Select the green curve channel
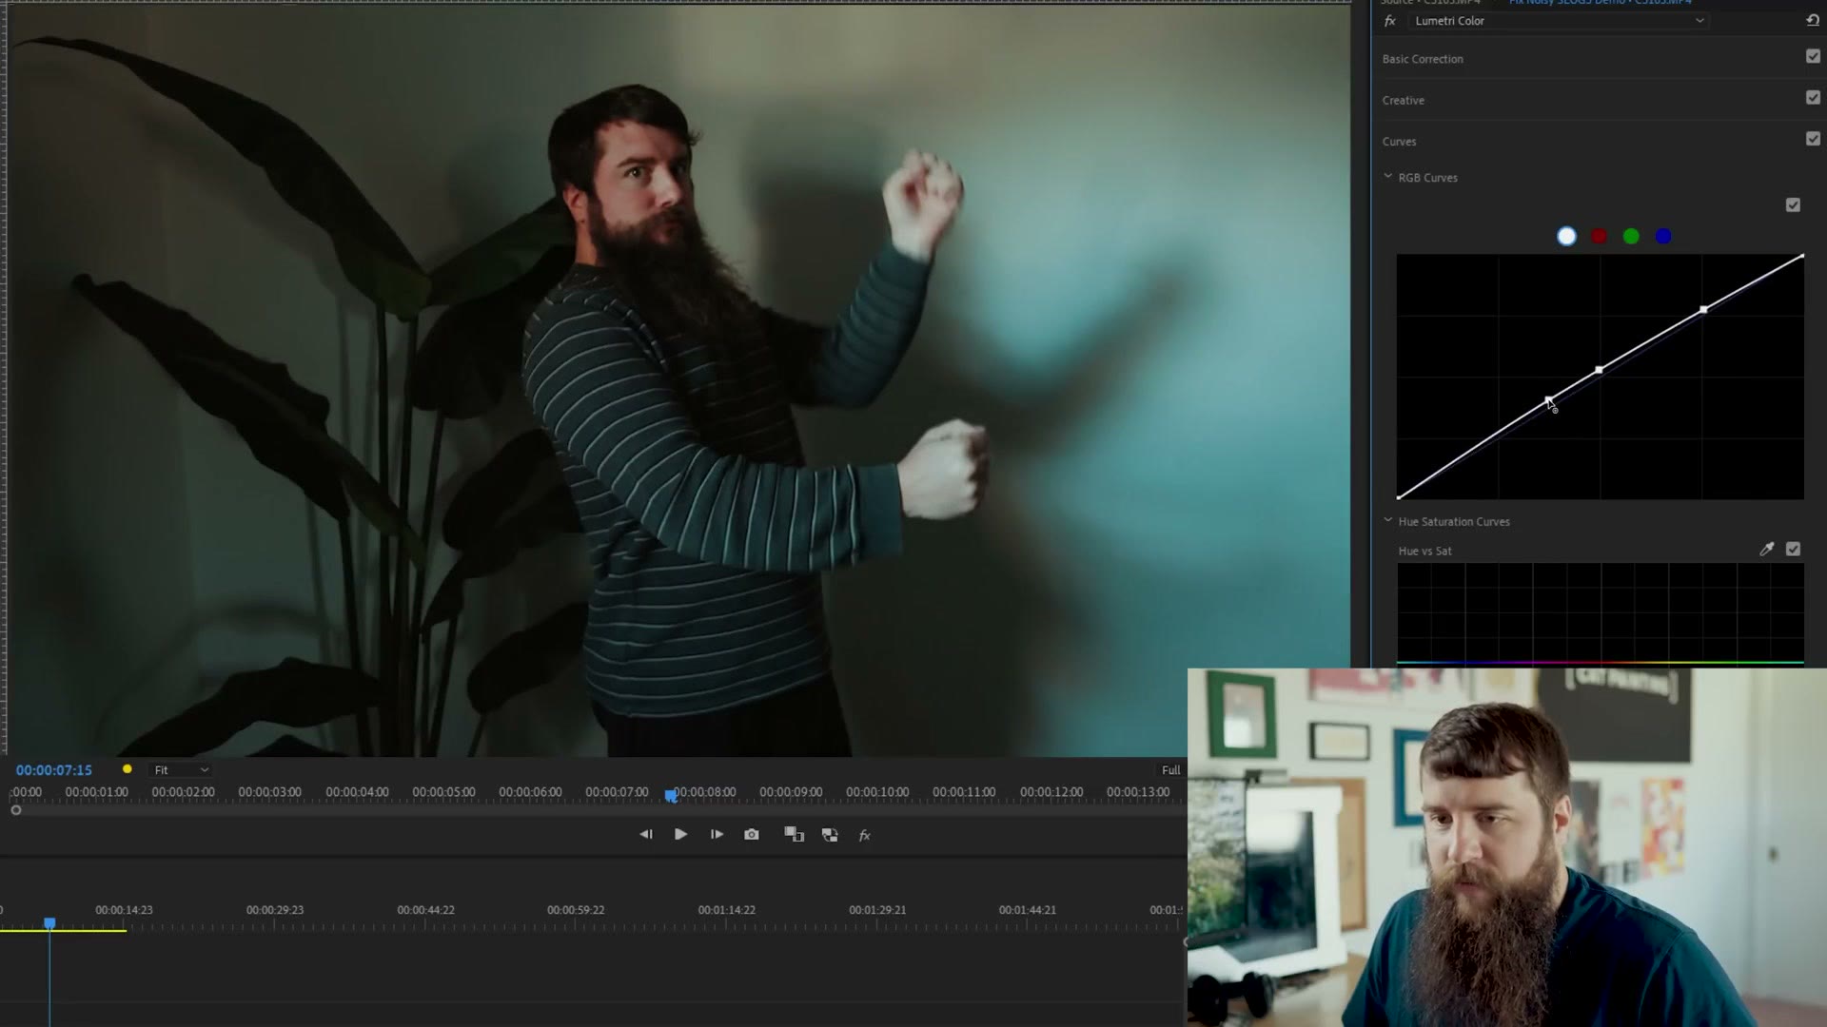 click(x=1631, y=237)
